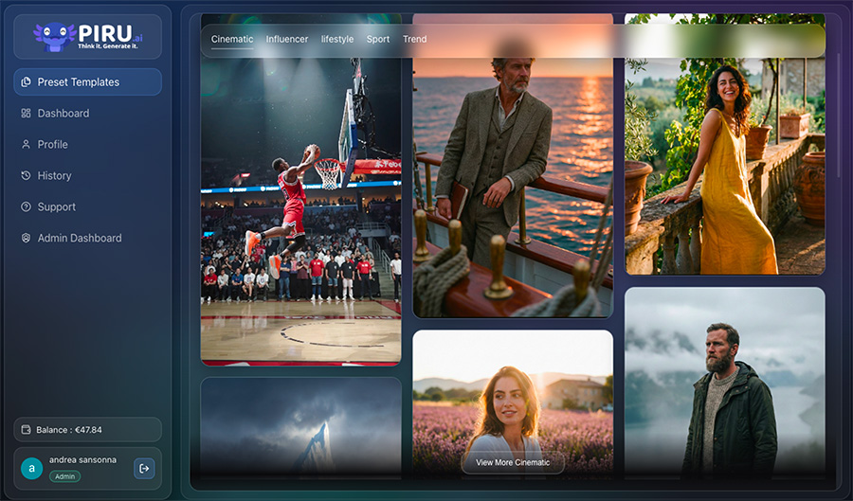Click the logout icon beside username
Image resolution: width=853 pixels, height=501 pixels.
coord(144,468)
